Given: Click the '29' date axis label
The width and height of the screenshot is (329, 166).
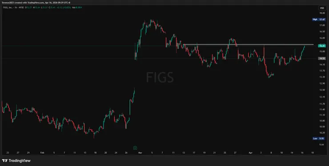Looking at the screenshot, I should (x=28, y=153).
